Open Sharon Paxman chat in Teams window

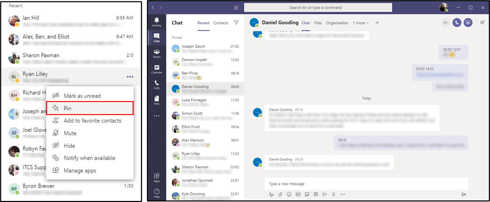coord(205,169)
